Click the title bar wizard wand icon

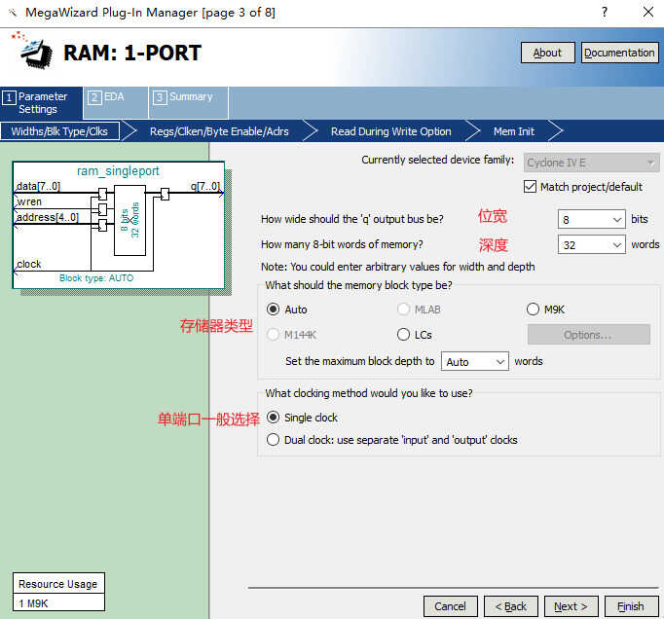[x=13, y=13]
